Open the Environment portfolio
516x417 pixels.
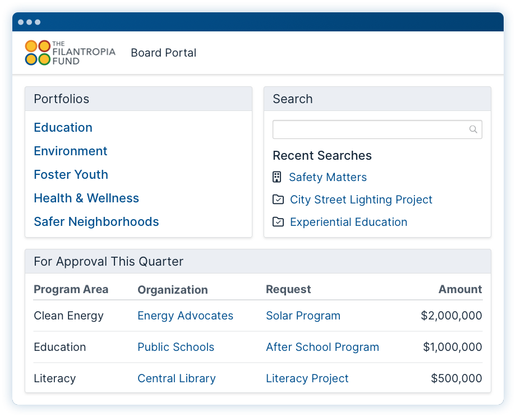[71, 151]
